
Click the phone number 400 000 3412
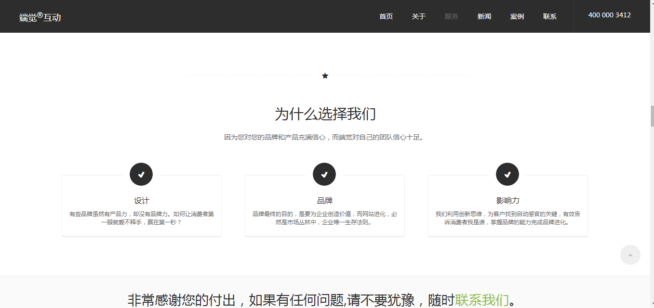[610, 15]
